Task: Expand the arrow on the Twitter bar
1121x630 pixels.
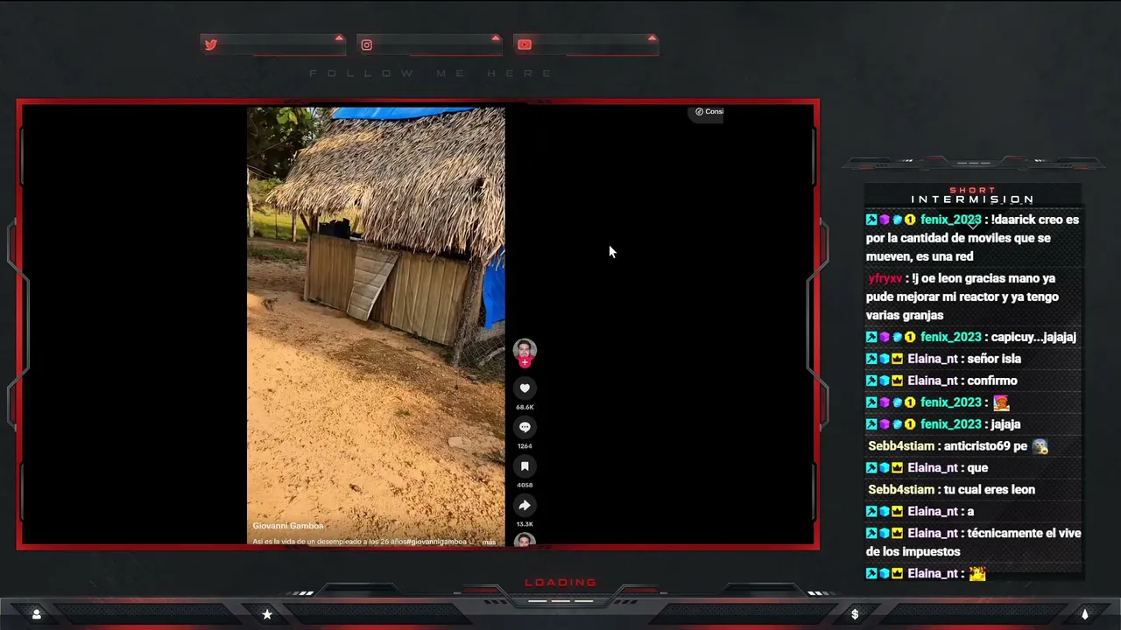Action: coord(339,38)
